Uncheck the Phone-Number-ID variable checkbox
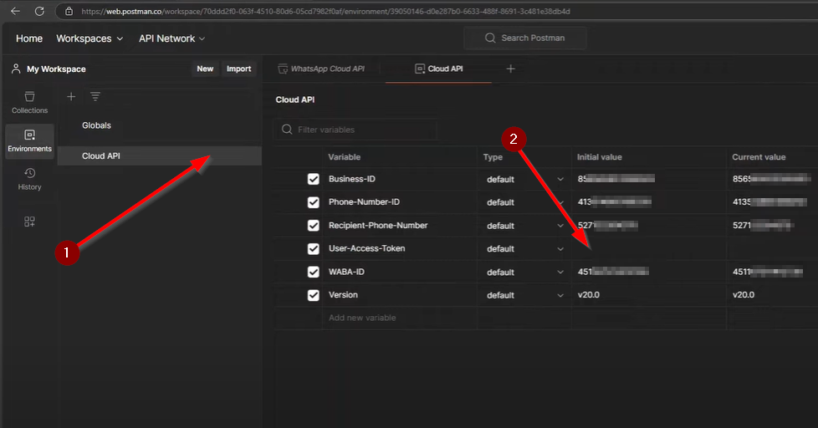The image size is (818, 428). [x=313, y=202]
